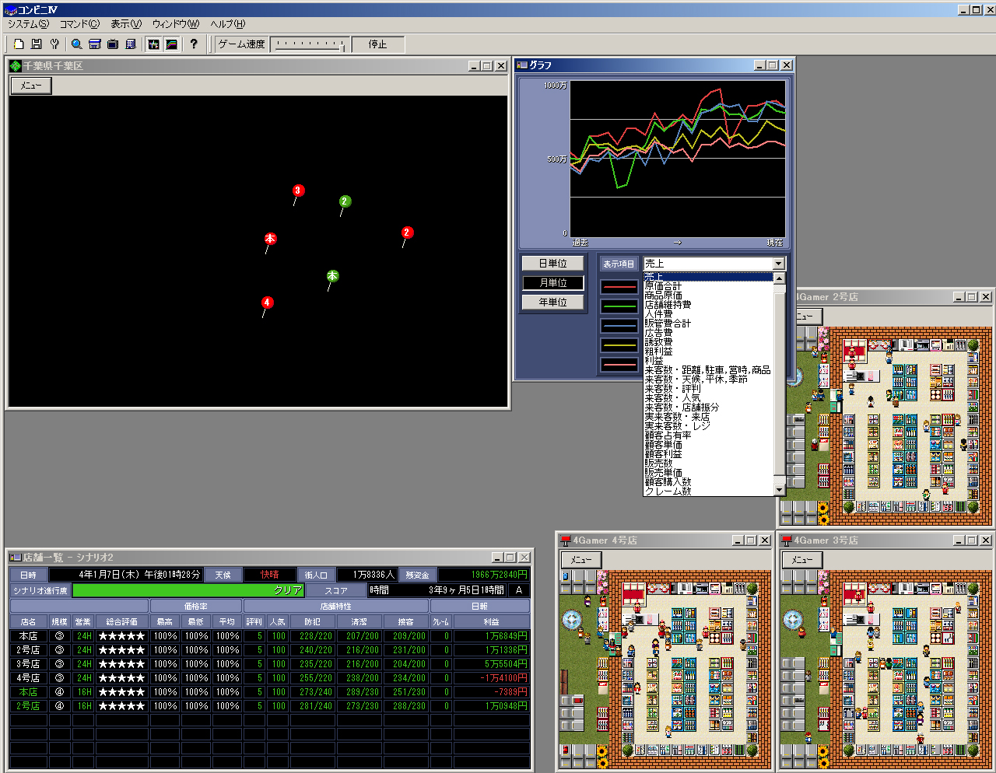This screenshot has height=773, width=996.
Task: Click the magnifying glass toolbar icon
Action: coord(77,44)
